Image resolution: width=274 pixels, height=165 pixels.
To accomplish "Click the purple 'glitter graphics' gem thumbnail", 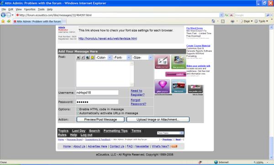I will [x=162, y=86].
